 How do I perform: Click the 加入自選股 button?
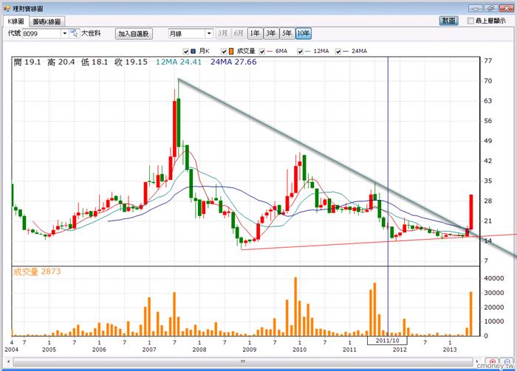(x=134, y=34)
